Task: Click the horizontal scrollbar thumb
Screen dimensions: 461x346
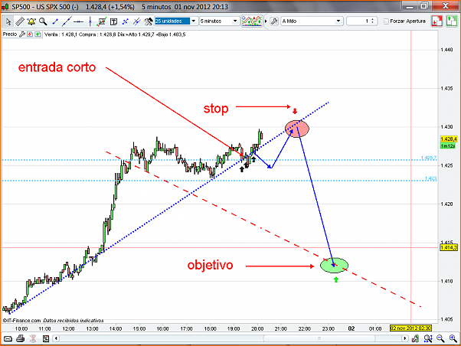Action: click(x=319, y=338)
